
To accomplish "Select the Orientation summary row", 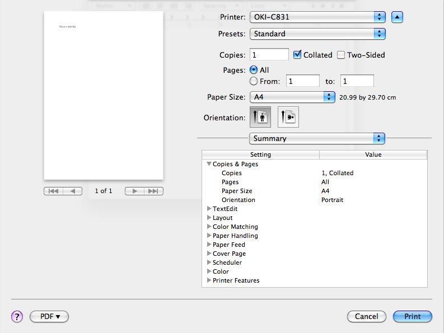I will pyautogui.click(x=314, y=200).
